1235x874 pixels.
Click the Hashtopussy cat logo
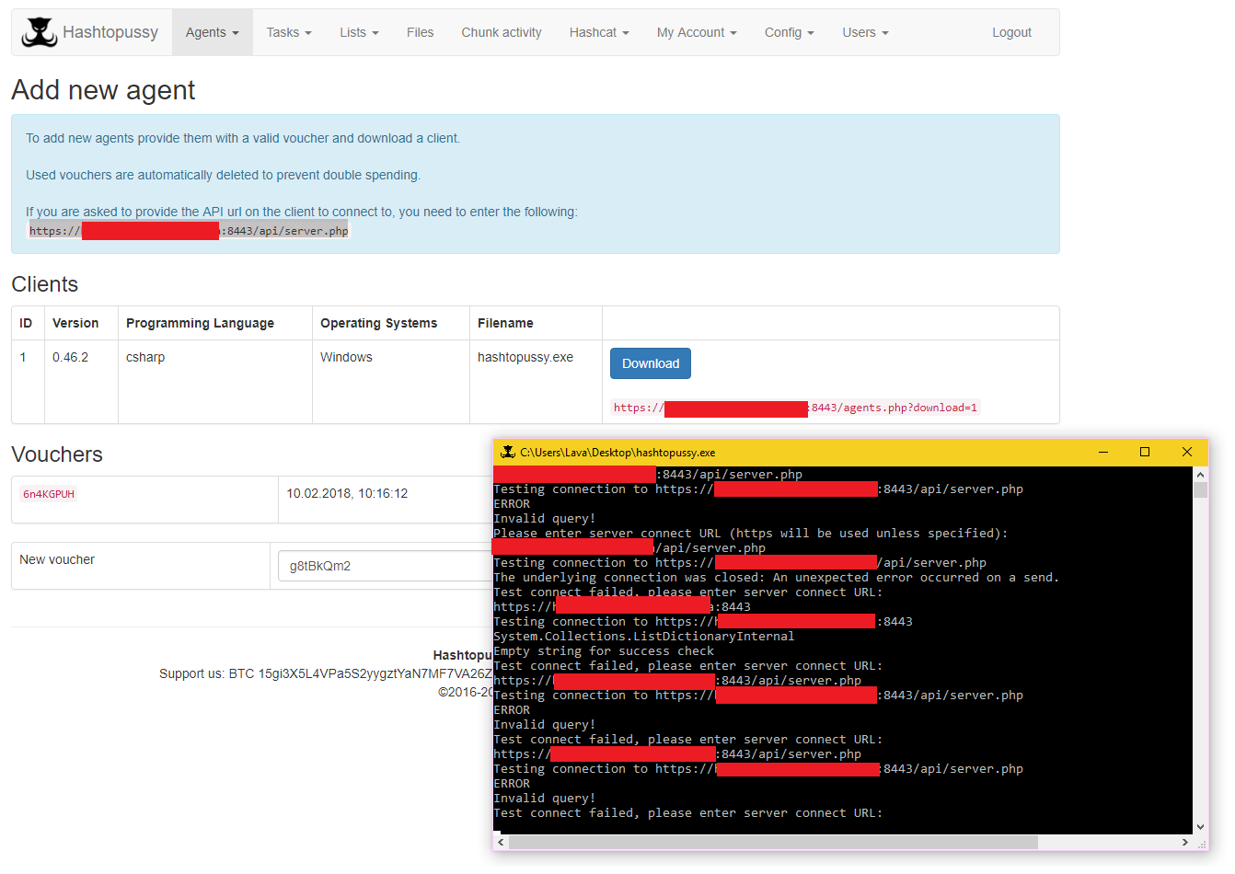pyautogui.click(x=39, y=30)
